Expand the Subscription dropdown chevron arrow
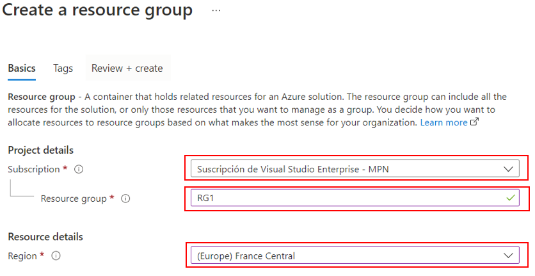 pyautogui.click(x=509, y=170)
